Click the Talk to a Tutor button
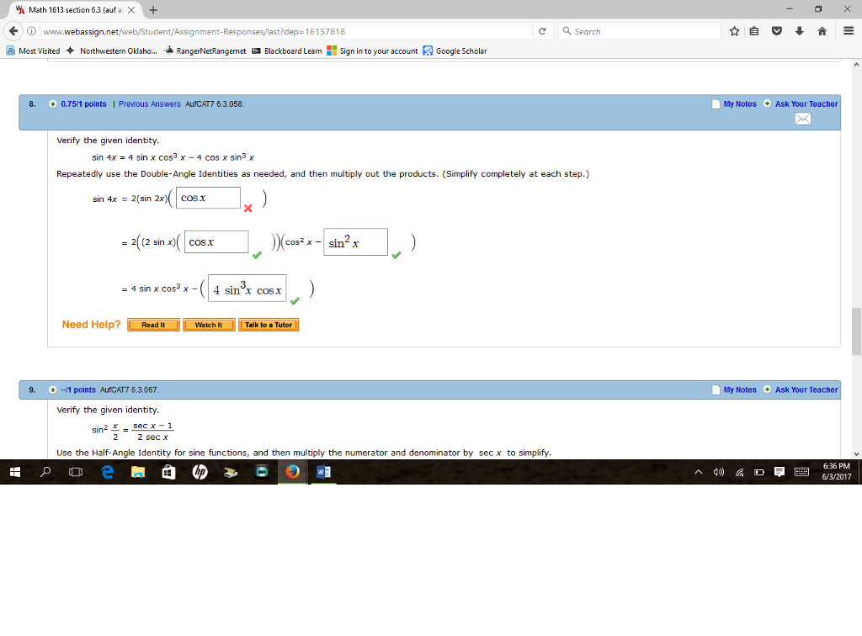 pyautogui.click(x=269, y=325)
